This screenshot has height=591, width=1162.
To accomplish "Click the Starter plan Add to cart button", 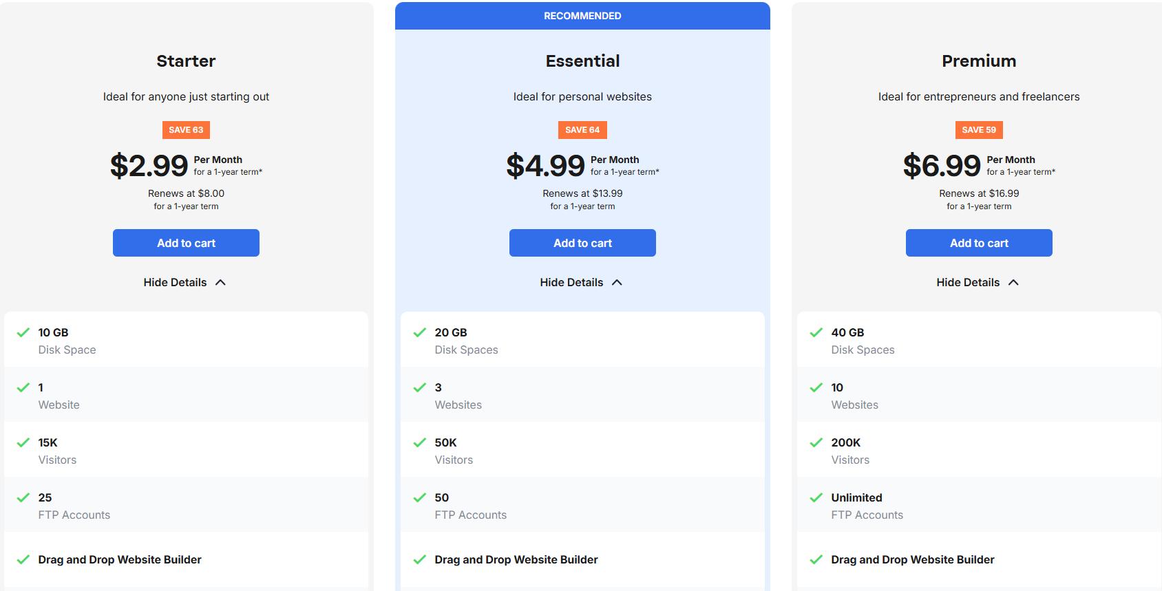I will (186, 243).
